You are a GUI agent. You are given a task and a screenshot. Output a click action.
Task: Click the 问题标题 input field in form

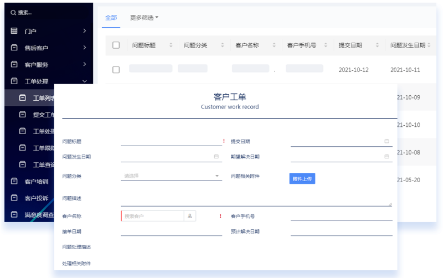point(171,141)
